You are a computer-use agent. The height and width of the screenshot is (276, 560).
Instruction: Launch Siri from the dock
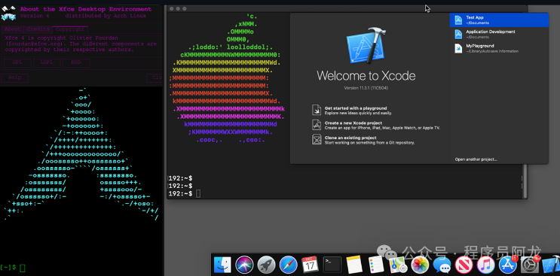pyautogui.click(x=245, y=265)
